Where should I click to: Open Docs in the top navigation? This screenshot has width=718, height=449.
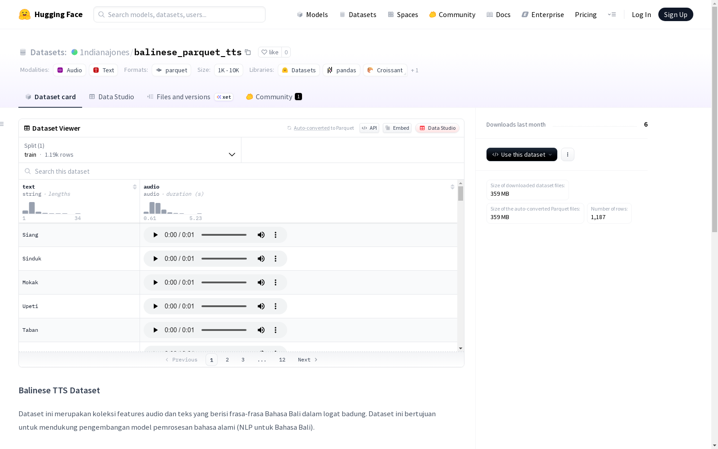pyautogui.click(x=499, y=14)
